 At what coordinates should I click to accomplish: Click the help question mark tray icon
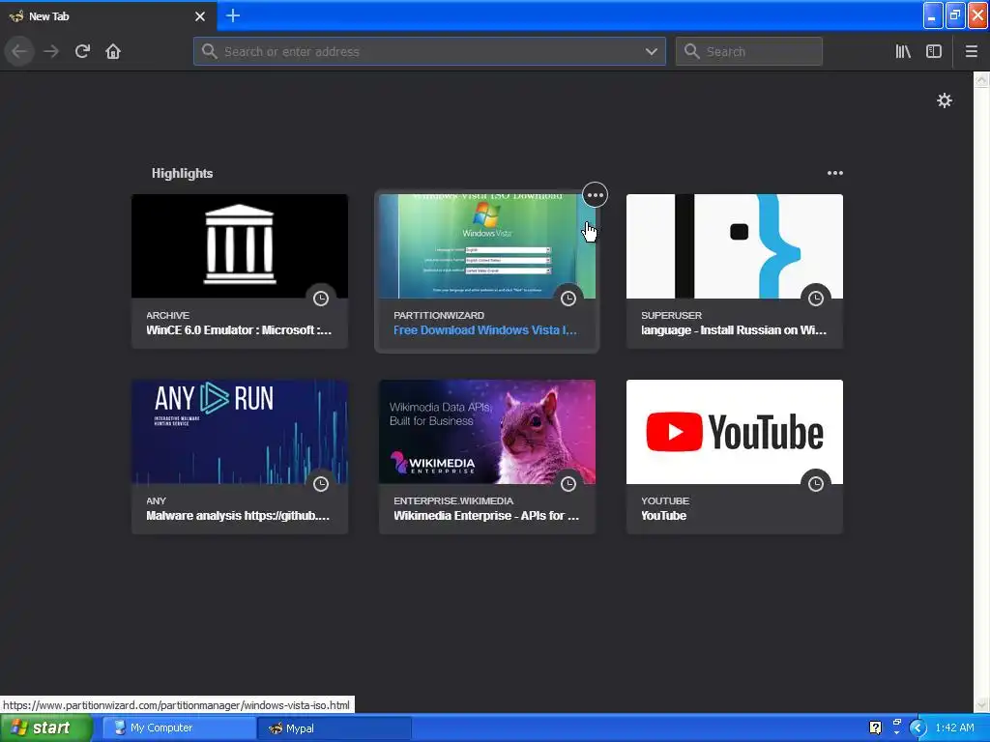(x=875, y=728)
